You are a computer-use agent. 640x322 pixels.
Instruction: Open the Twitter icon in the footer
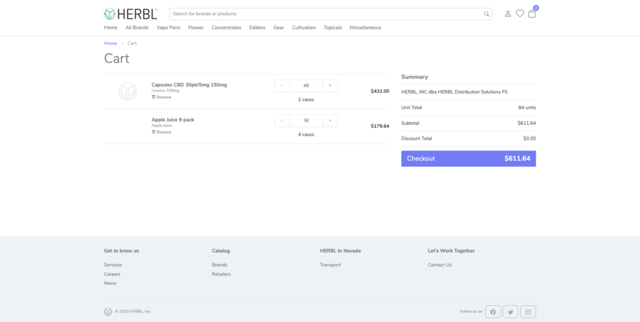pos(510,312)
